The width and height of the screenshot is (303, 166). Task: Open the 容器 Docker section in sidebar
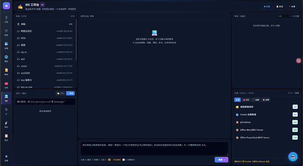pyautogui.click(x=7, y=46)
